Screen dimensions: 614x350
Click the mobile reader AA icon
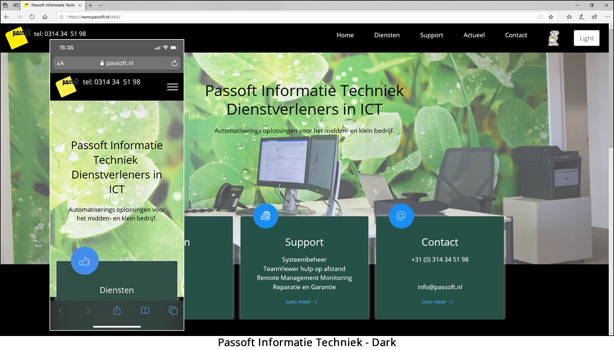60,63
